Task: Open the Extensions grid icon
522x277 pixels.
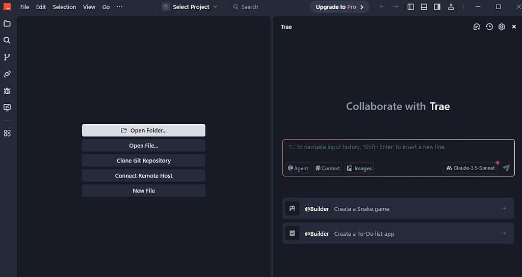Action: tap(7, 133)
